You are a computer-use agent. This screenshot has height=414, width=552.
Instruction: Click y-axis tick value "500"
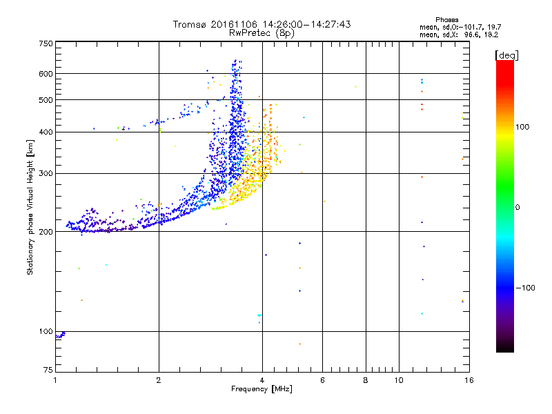coord(46,100)
